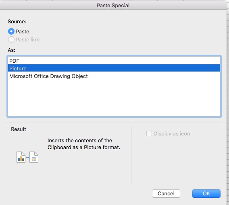Viewport: 229px width, 205px height.
Task: Choose PDF in the As list
Action: (114, 61)
